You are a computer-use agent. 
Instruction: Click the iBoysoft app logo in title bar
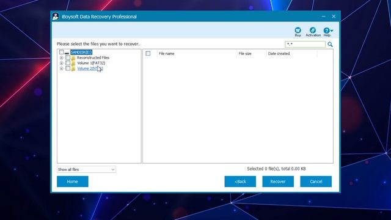click(x=56, y=16)
